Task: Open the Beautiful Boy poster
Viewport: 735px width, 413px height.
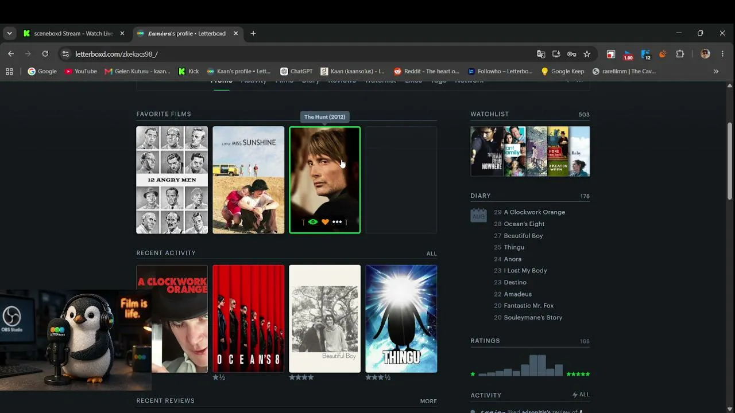Action: pos(324,318)
